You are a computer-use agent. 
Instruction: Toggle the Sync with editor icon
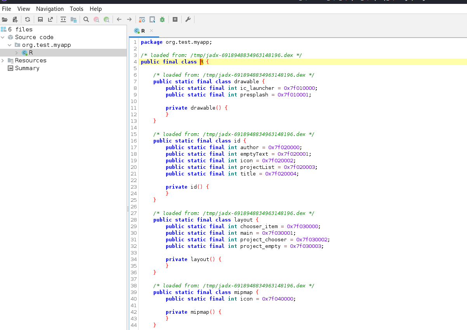point(63,19)
